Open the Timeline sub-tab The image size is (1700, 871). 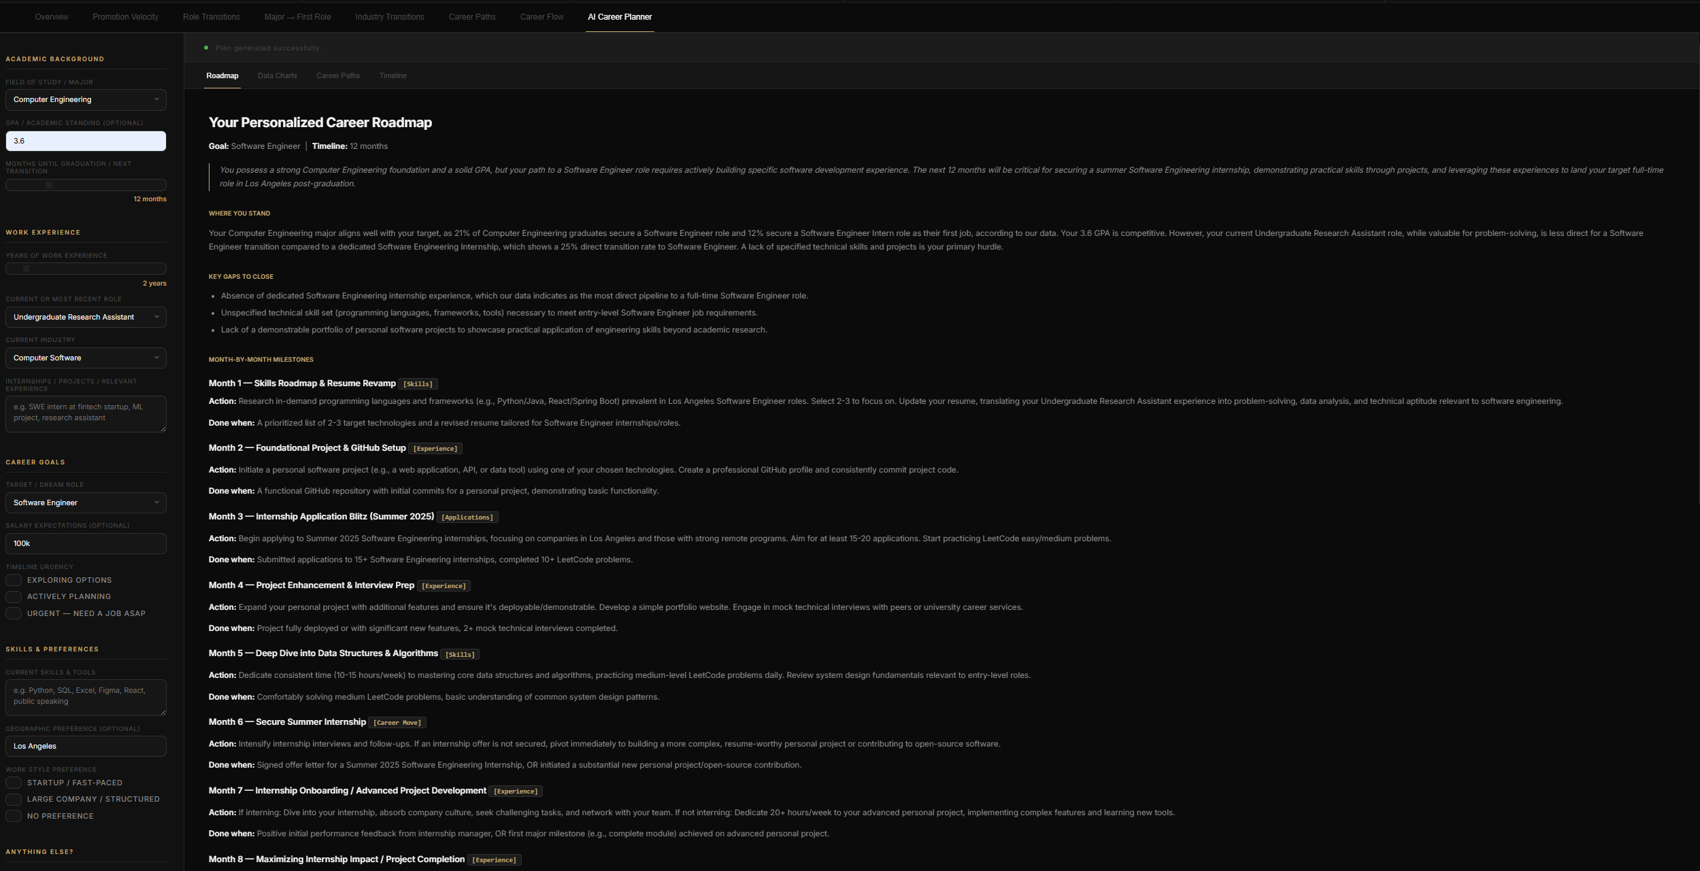393,76
